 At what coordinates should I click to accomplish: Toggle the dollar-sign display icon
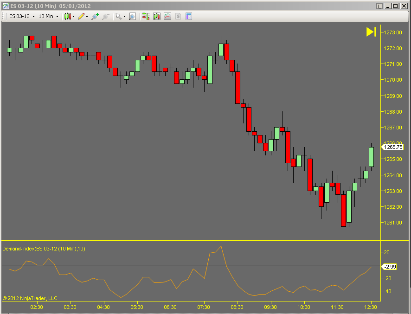pyautogui.click(x=178, y=16)
